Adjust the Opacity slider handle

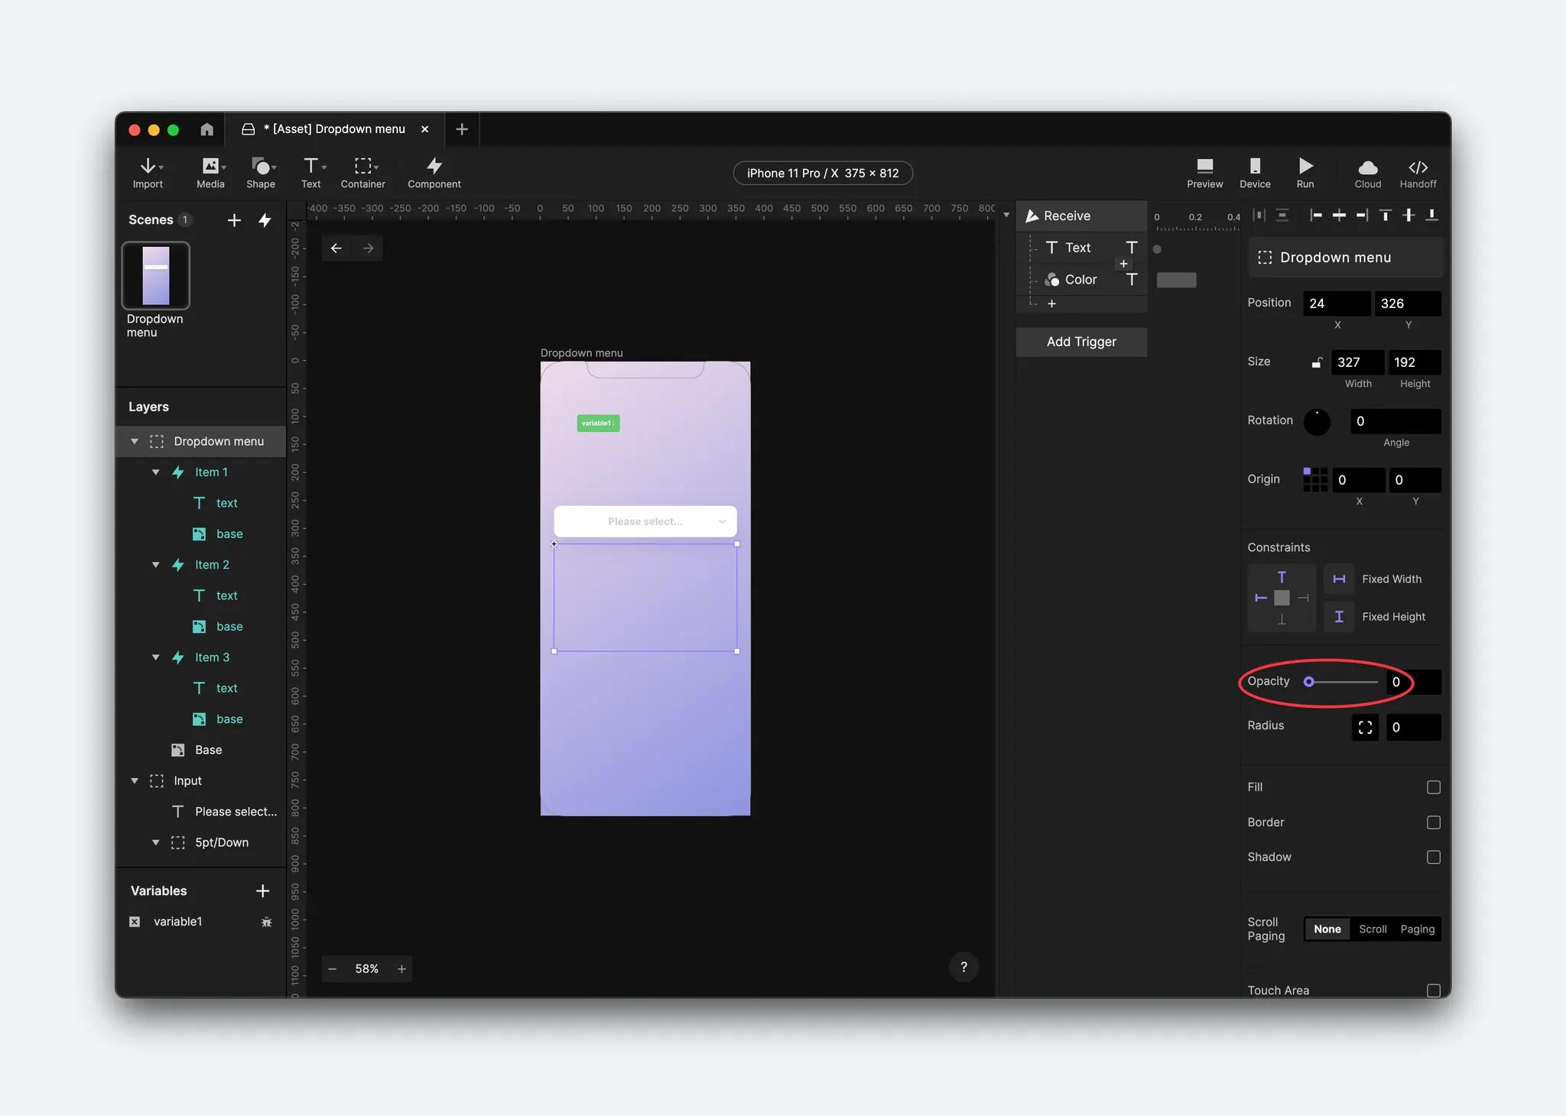coord(1309,682)
